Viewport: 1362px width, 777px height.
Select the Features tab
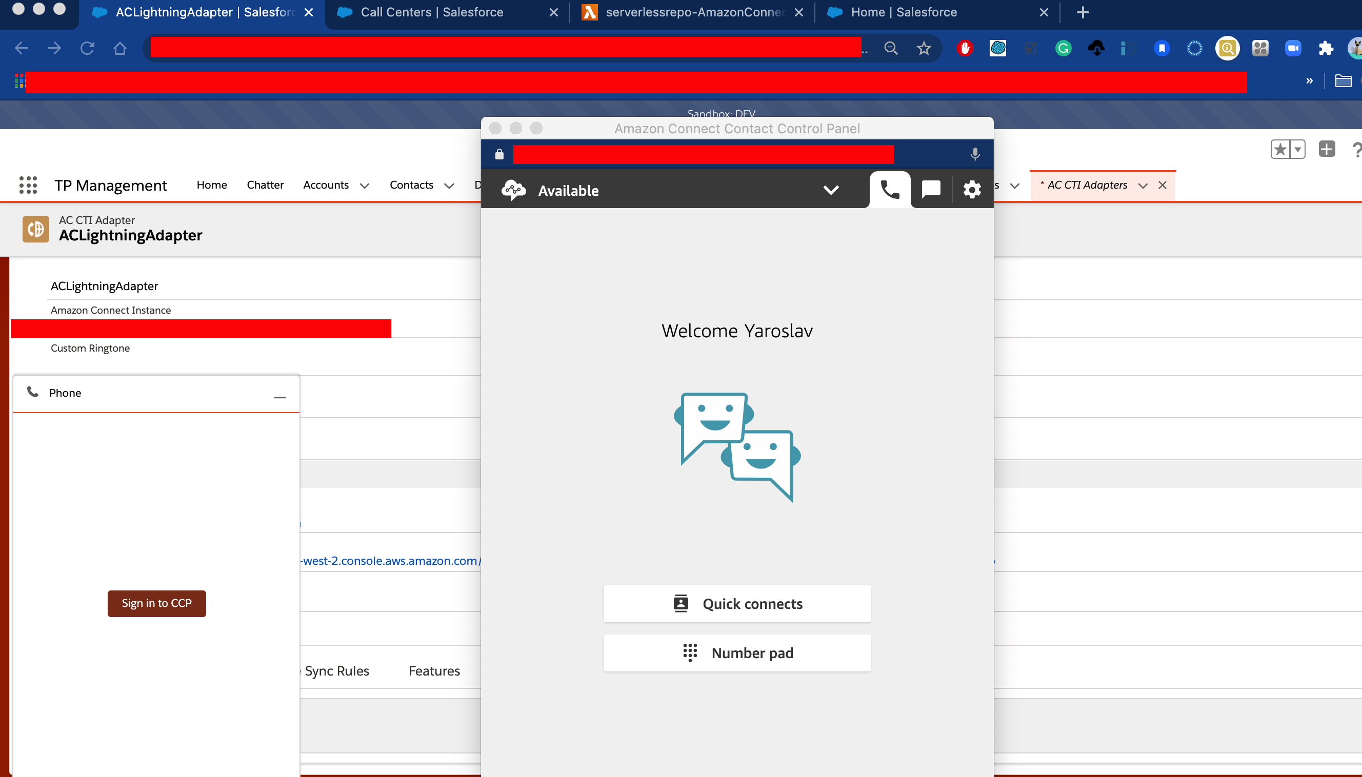click(434, 671)
